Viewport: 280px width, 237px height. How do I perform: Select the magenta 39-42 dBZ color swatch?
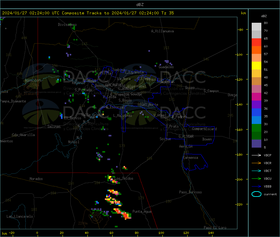(x=256, y=97)
